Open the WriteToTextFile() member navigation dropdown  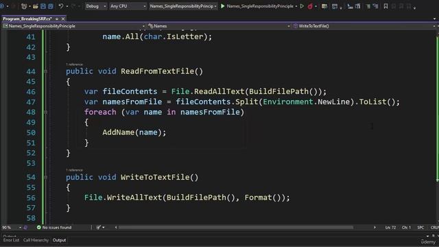tap(364, 26)
